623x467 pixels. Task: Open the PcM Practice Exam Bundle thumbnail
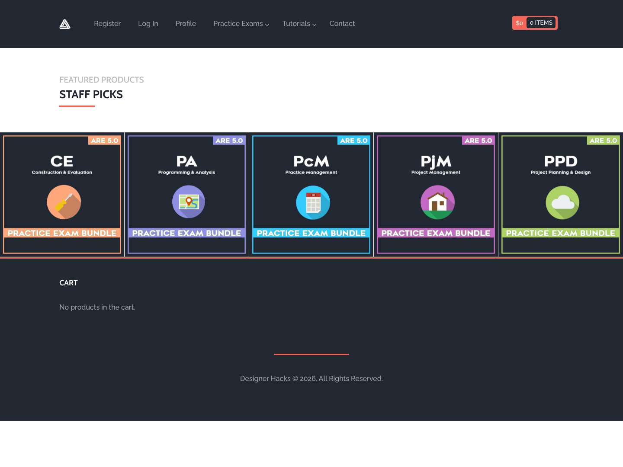[x=311, y=195]
